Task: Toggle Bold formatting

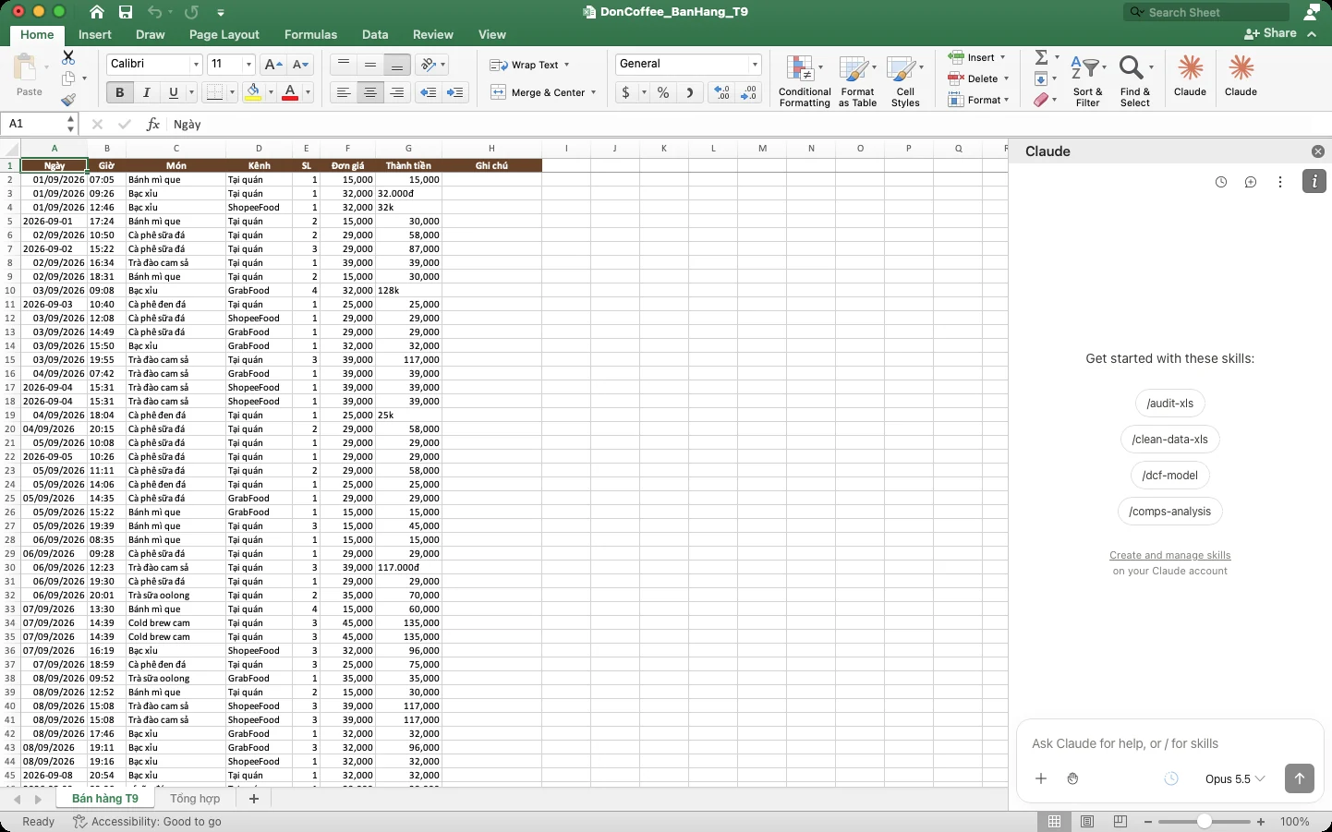Action: [x=119, y=92]
